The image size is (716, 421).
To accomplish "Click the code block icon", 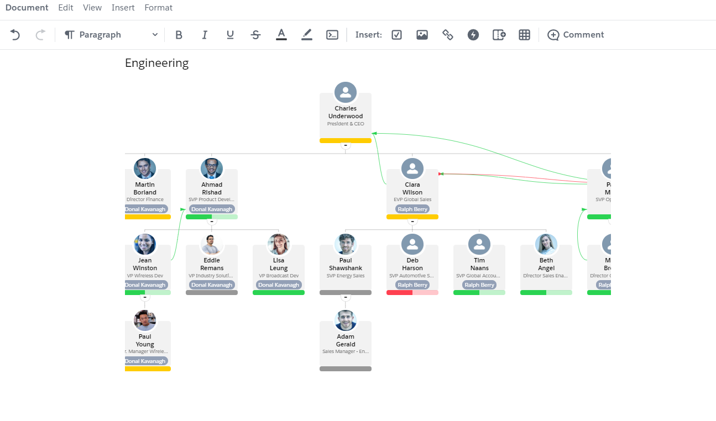I will click(332, 35).
